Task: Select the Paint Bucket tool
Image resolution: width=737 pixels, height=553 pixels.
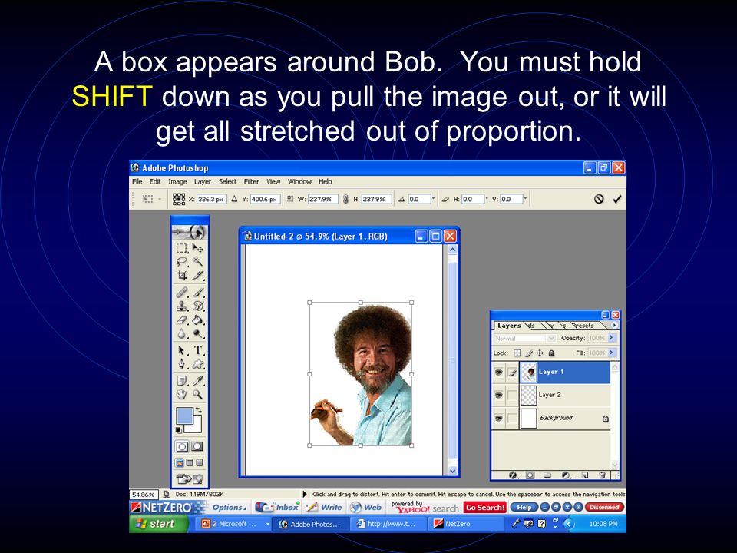Action: coord(198,320)
